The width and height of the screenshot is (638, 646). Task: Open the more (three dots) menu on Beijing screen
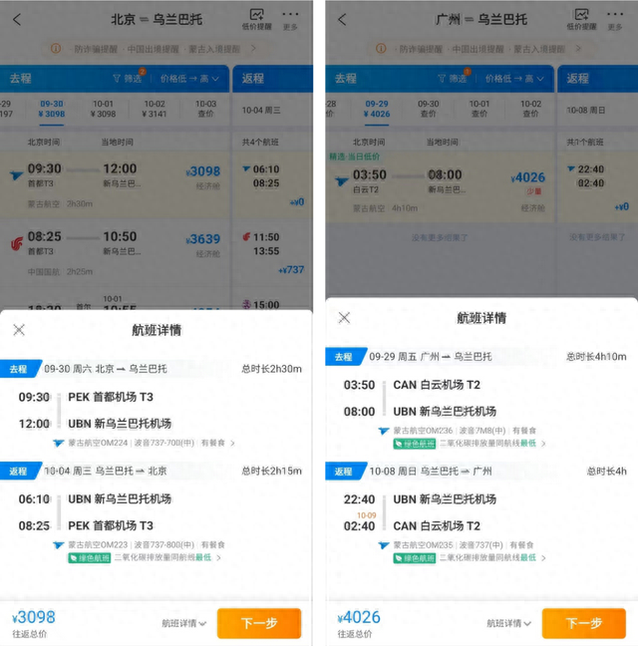coord(290,20)
